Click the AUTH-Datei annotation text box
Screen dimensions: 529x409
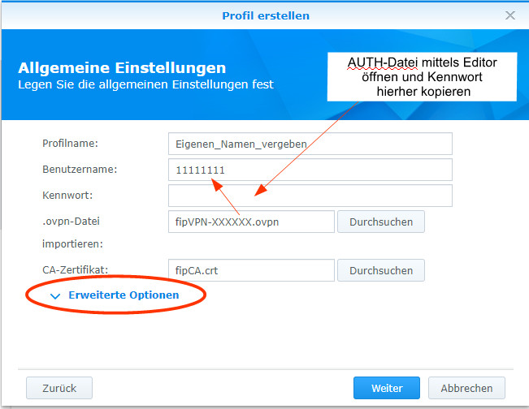pos(423,76)
